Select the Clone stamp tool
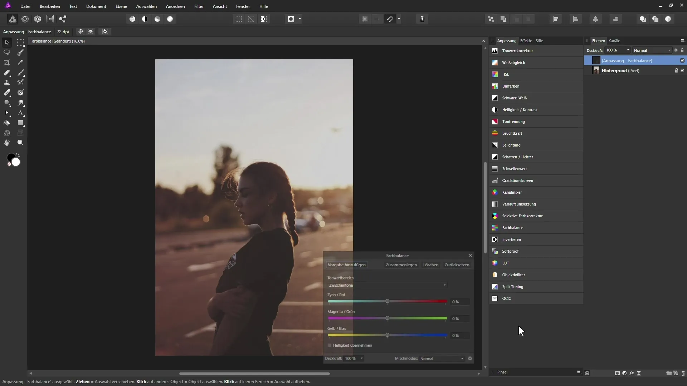Image resolution: width=687 pixels, height=386 pixels. click(7, 83)
